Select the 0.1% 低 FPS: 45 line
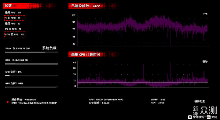The image size is (220, 120). 15,35
